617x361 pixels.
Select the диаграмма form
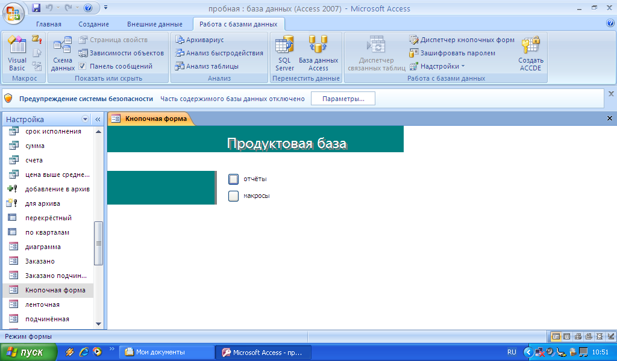[48, 247]
